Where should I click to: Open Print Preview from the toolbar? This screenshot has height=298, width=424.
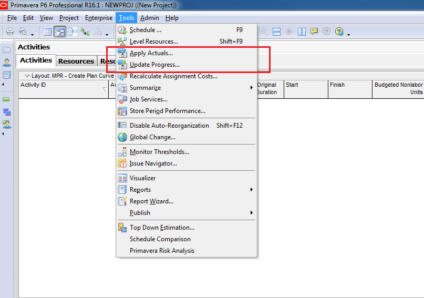point(23,32)
